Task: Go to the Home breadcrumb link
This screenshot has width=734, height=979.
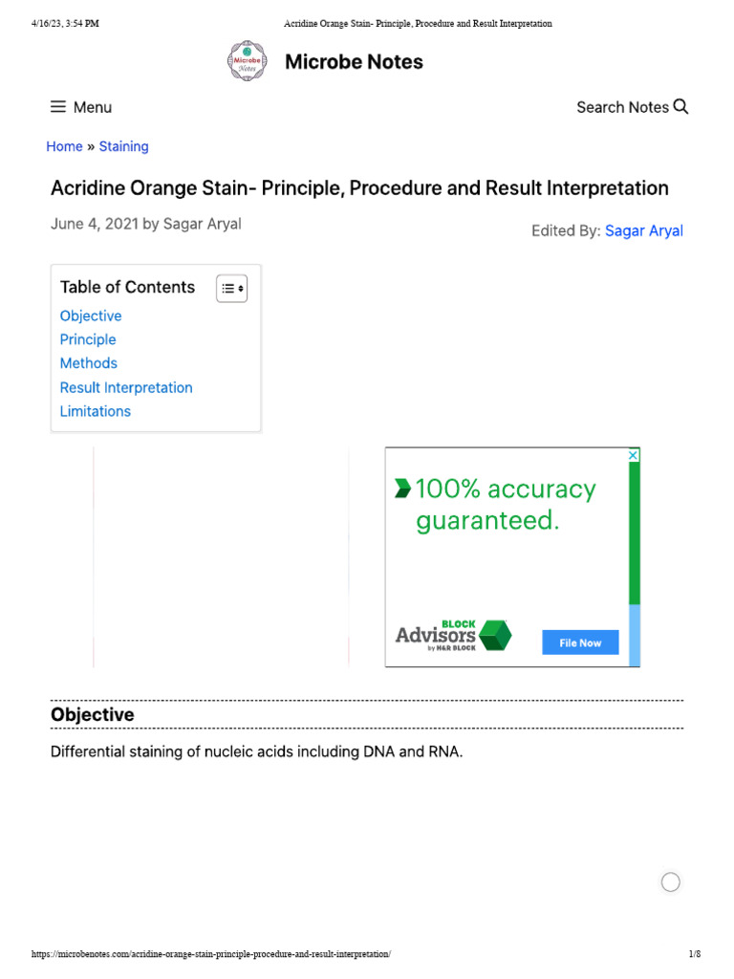Action: (64, 146)
